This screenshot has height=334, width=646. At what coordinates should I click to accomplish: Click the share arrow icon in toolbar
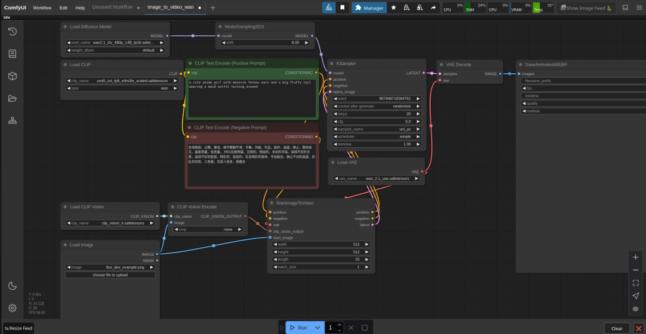(x=433, y=8)
